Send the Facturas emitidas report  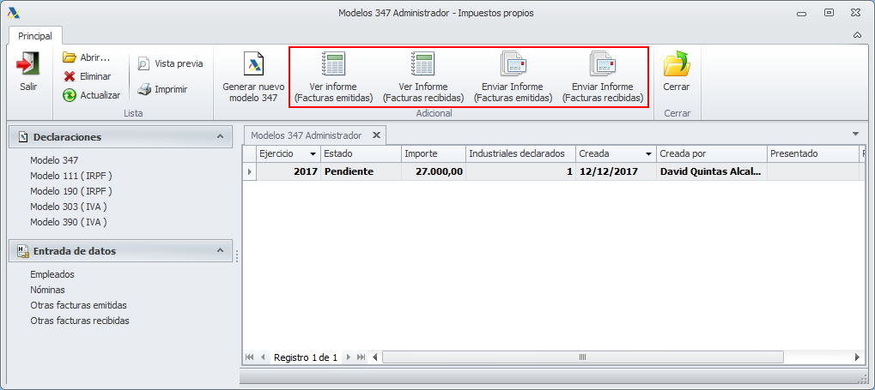[513, 77]
